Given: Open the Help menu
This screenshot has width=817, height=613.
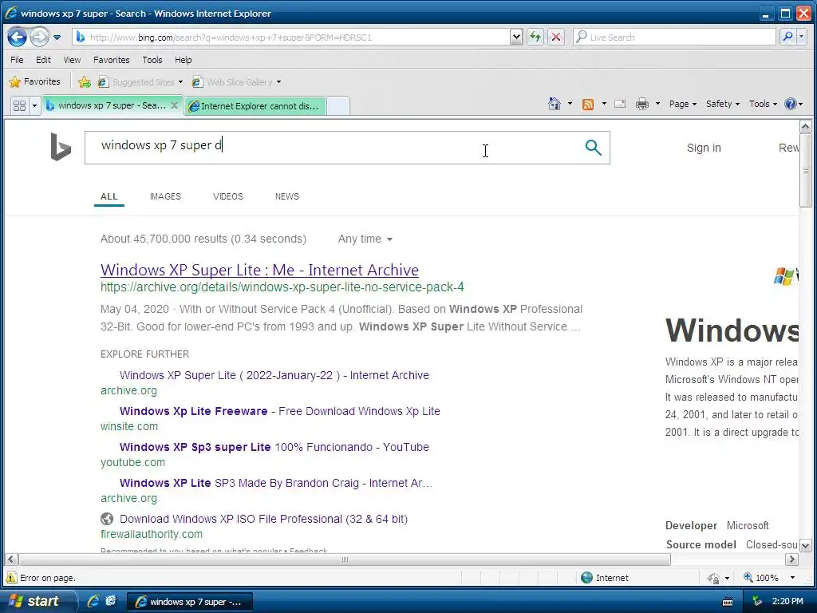Looking at the screenshot, I should coord(183,60).
